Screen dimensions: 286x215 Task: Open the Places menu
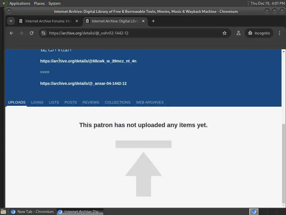click(x=39, y=3)
